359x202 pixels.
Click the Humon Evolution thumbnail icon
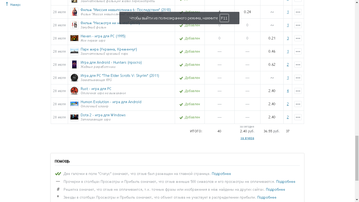point(74,104)
